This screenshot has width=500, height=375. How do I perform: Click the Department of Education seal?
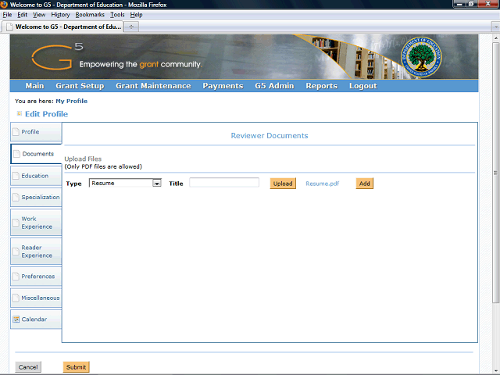(421, 57)
